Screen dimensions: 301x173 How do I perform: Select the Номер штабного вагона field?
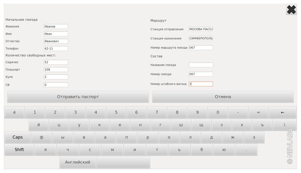click(201, 84)
